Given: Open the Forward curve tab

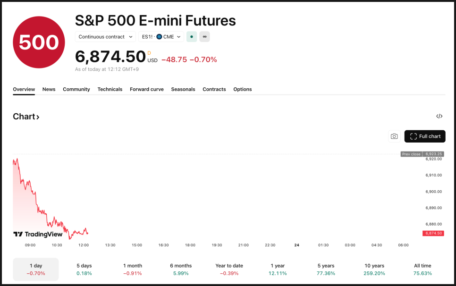Looking at the screenshot, I should (x=147, y=89).
